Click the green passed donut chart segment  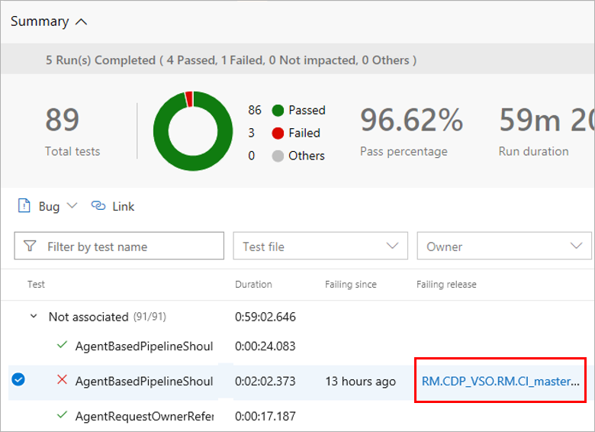click(x=193, y=163)
